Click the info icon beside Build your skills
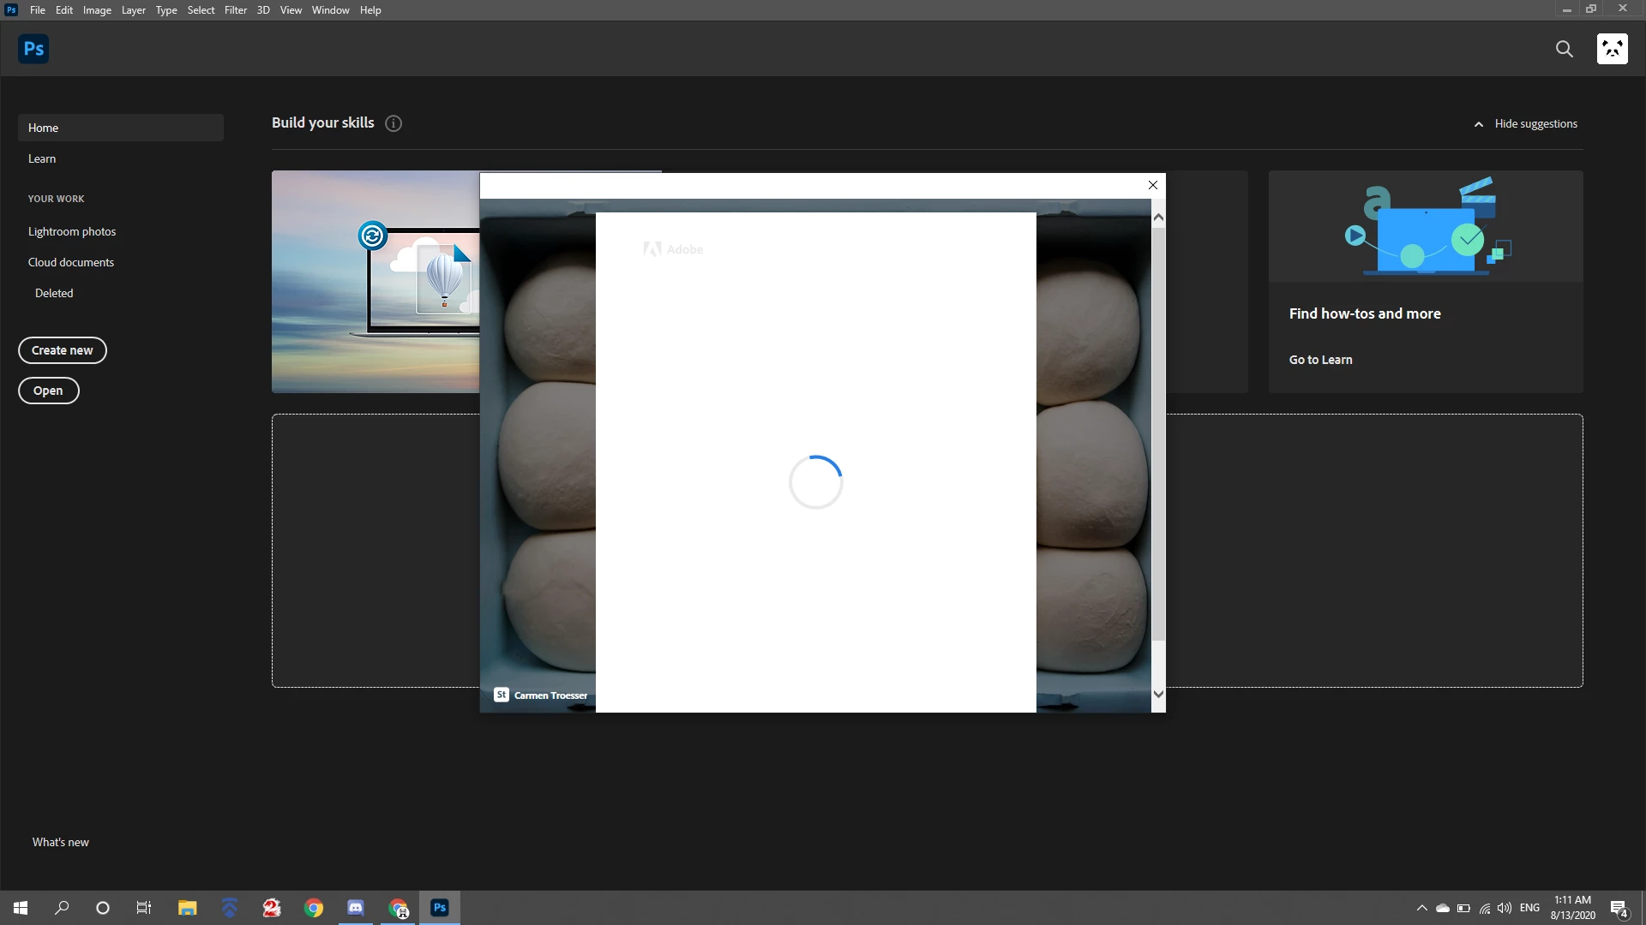Image resolution: width=1646 pixels, height=925 pixels. 393,123
